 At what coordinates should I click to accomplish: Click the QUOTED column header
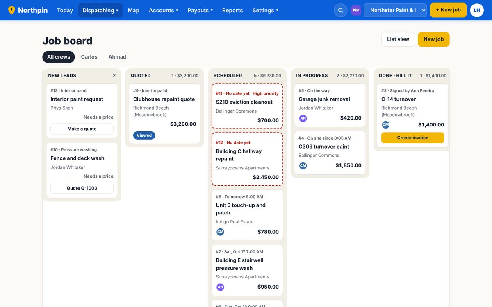tap(141, 76)
